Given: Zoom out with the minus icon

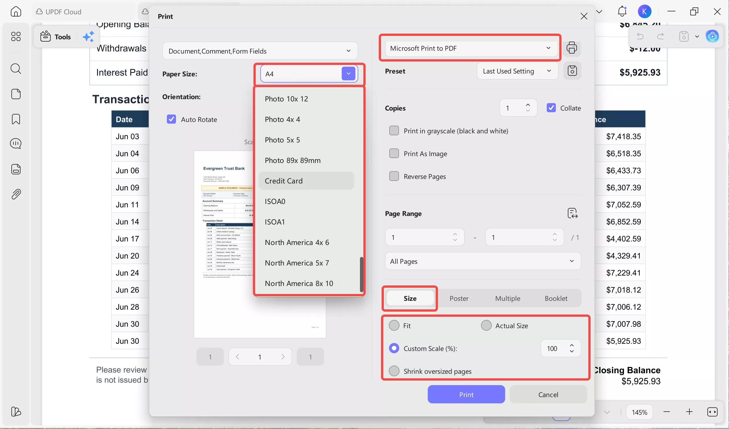Looking at the screenshot, I should click(x=667, y=412).
